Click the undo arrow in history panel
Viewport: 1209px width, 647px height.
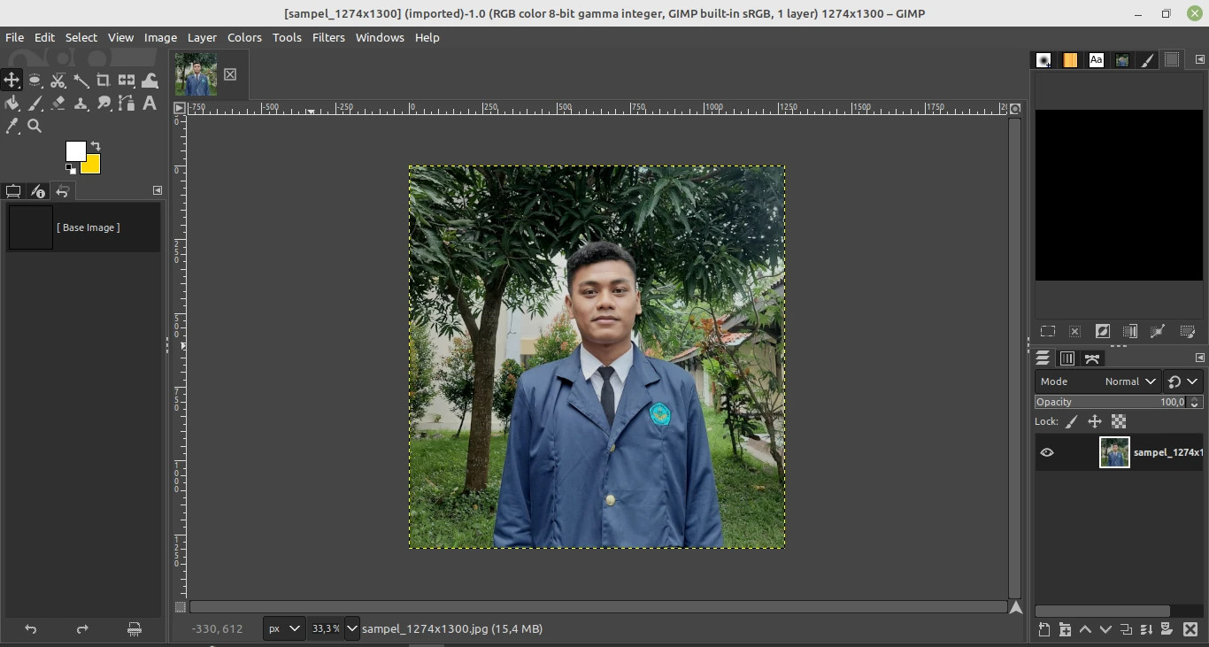point(31,629)
